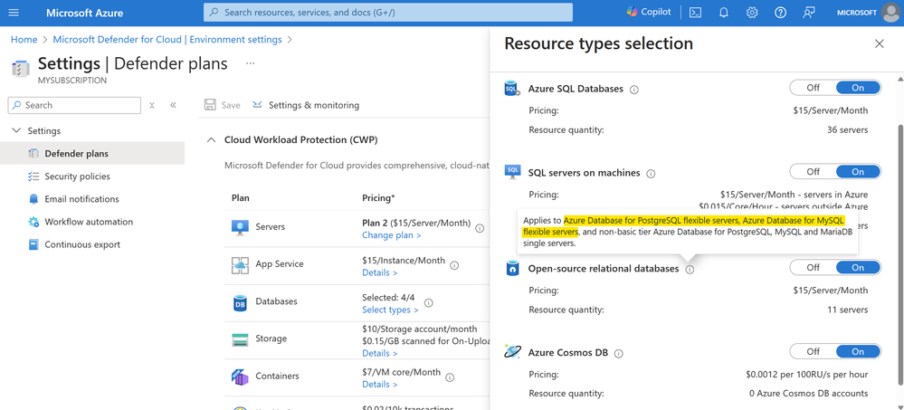The height and width of the screenshot is (410, 904).
Task: Turn Open-source relational databases Off
Action: (813, 267)
